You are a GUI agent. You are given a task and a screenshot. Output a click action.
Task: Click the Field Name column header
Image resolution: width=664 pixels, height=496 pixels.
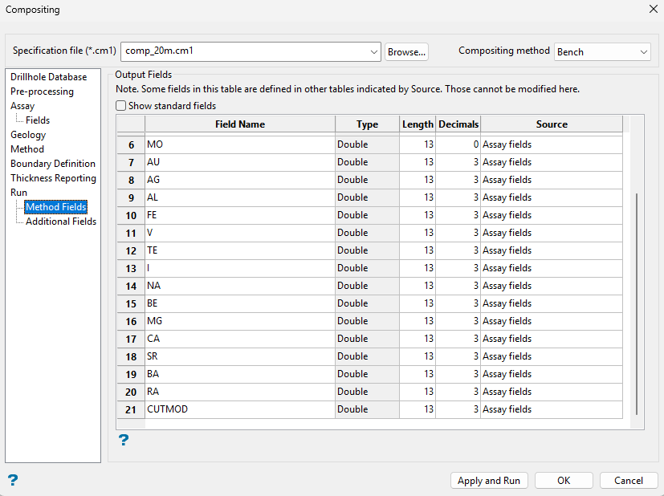240,124
